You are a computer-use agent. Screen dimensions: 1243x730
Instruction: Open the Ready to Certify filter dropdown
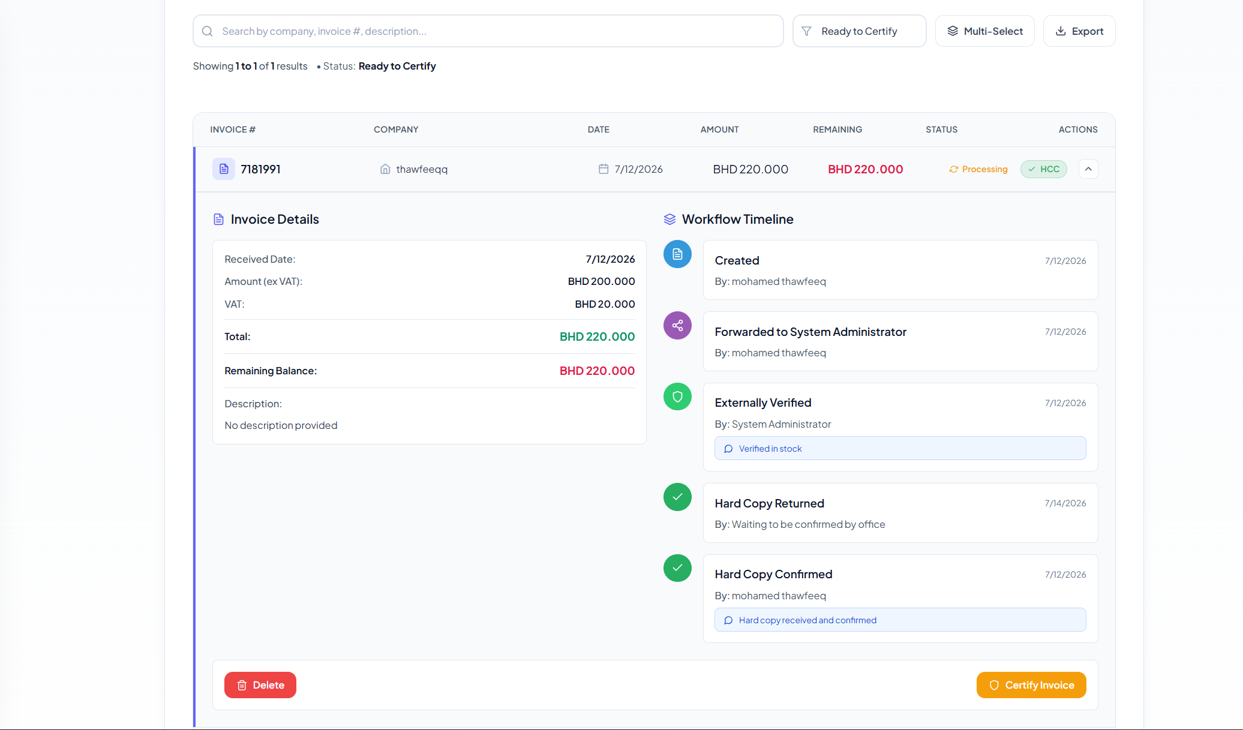pos(859,31)
